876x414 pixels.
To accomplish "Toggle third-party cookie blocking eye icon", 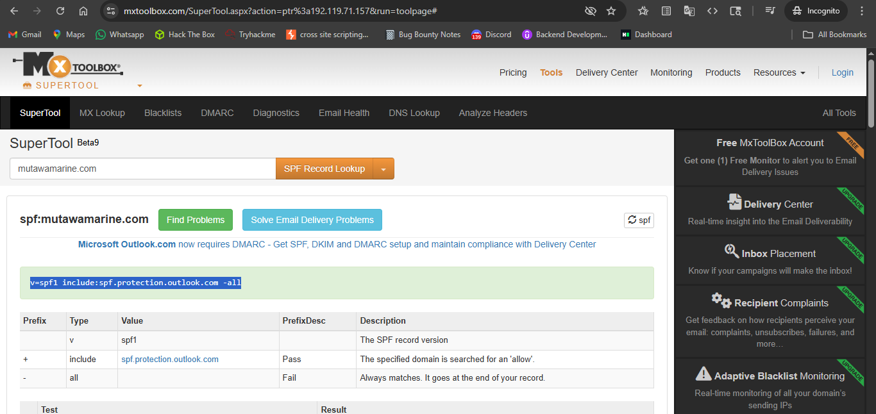I will pyautogui.click(x=590, y=11).
